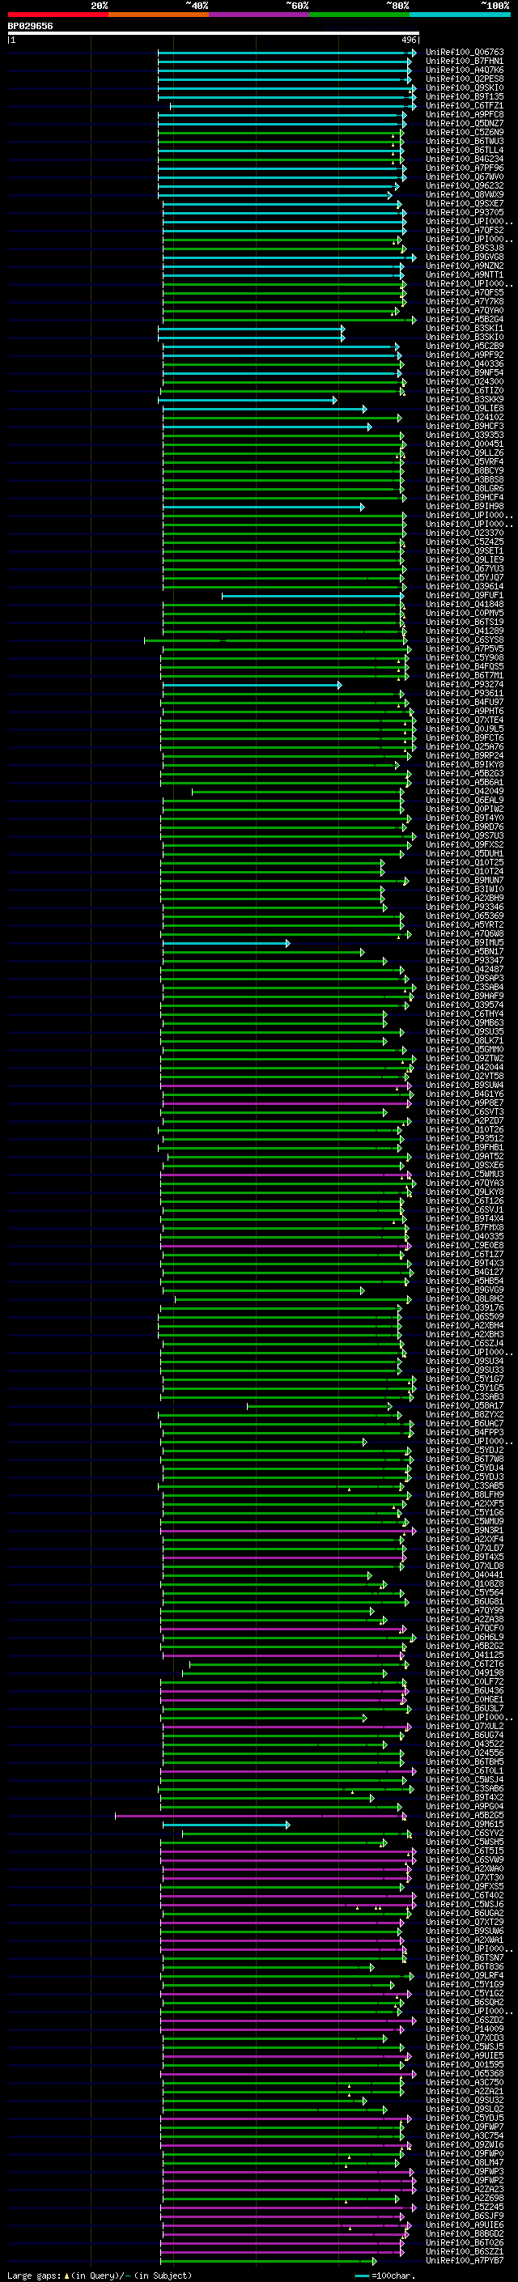Select the UniRef100_B9GVG8 label
518x2282 pixels.
tap(465, 257)
